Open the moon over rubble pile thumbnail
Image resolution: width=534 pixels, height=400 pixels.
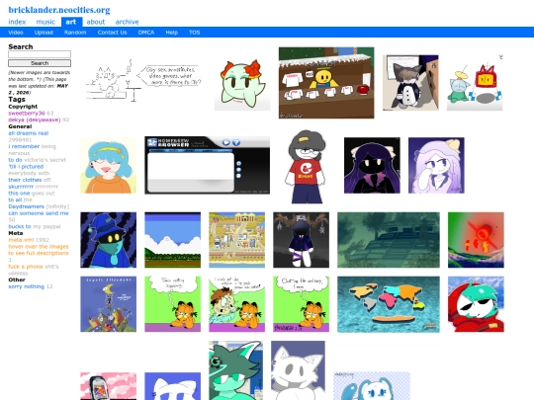tap(109, 304)
